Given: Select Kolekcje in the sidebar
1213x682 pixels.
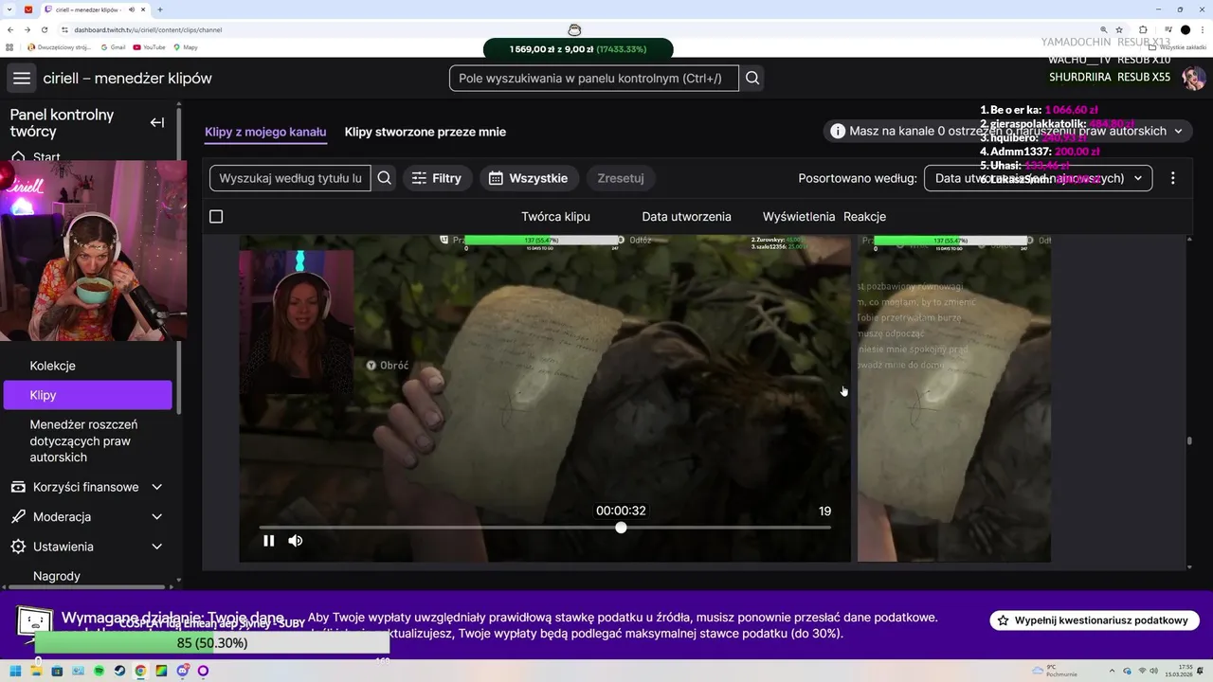Looking at the screenshot, I should click(x=52, y=366).
